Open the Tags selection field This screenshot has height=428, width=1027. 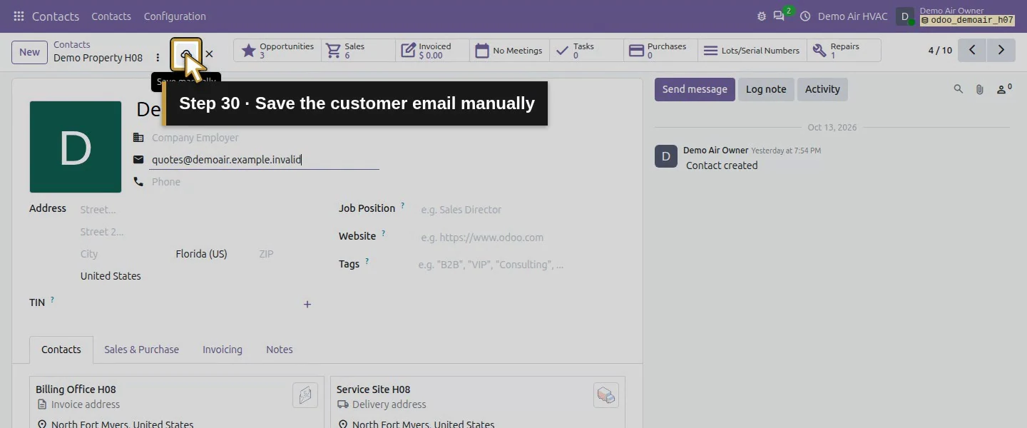coord(521,265)
